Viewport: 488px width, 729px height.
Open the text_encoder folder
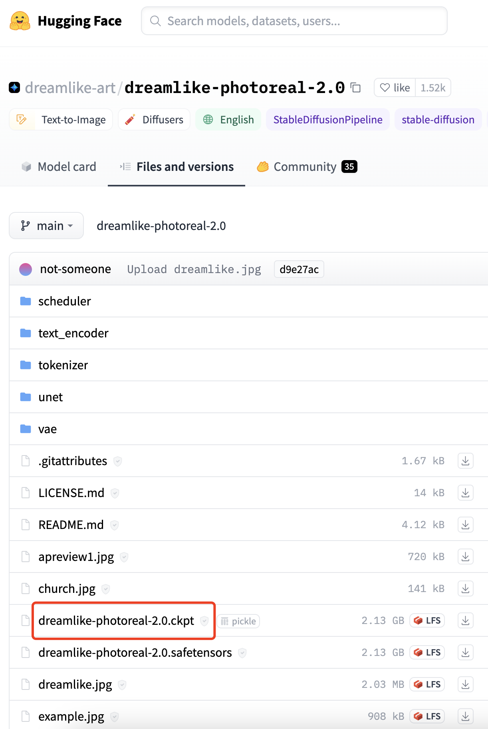(x=73, y=333)
